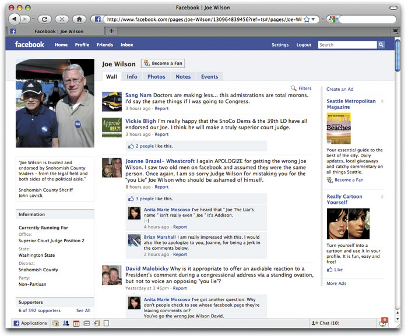Screen dimensions: 408x336
Task: Select the Facebook | Joe Wilson browser tab
Action: click(x=56, y=31)
